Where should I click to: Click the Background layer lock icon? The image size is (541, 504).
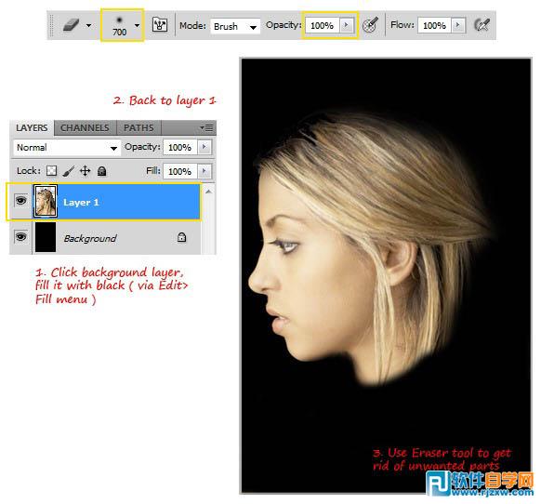[x=181, y=237]
